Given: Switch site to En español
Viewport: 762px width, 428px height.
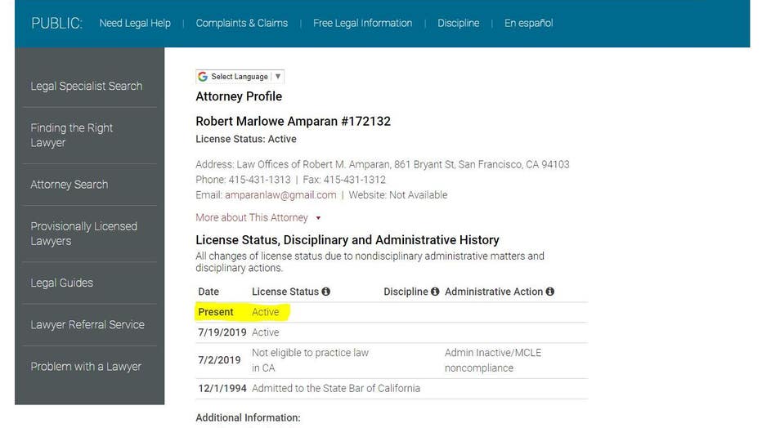Looking at the screenshot, I should [x=529, y=24].
